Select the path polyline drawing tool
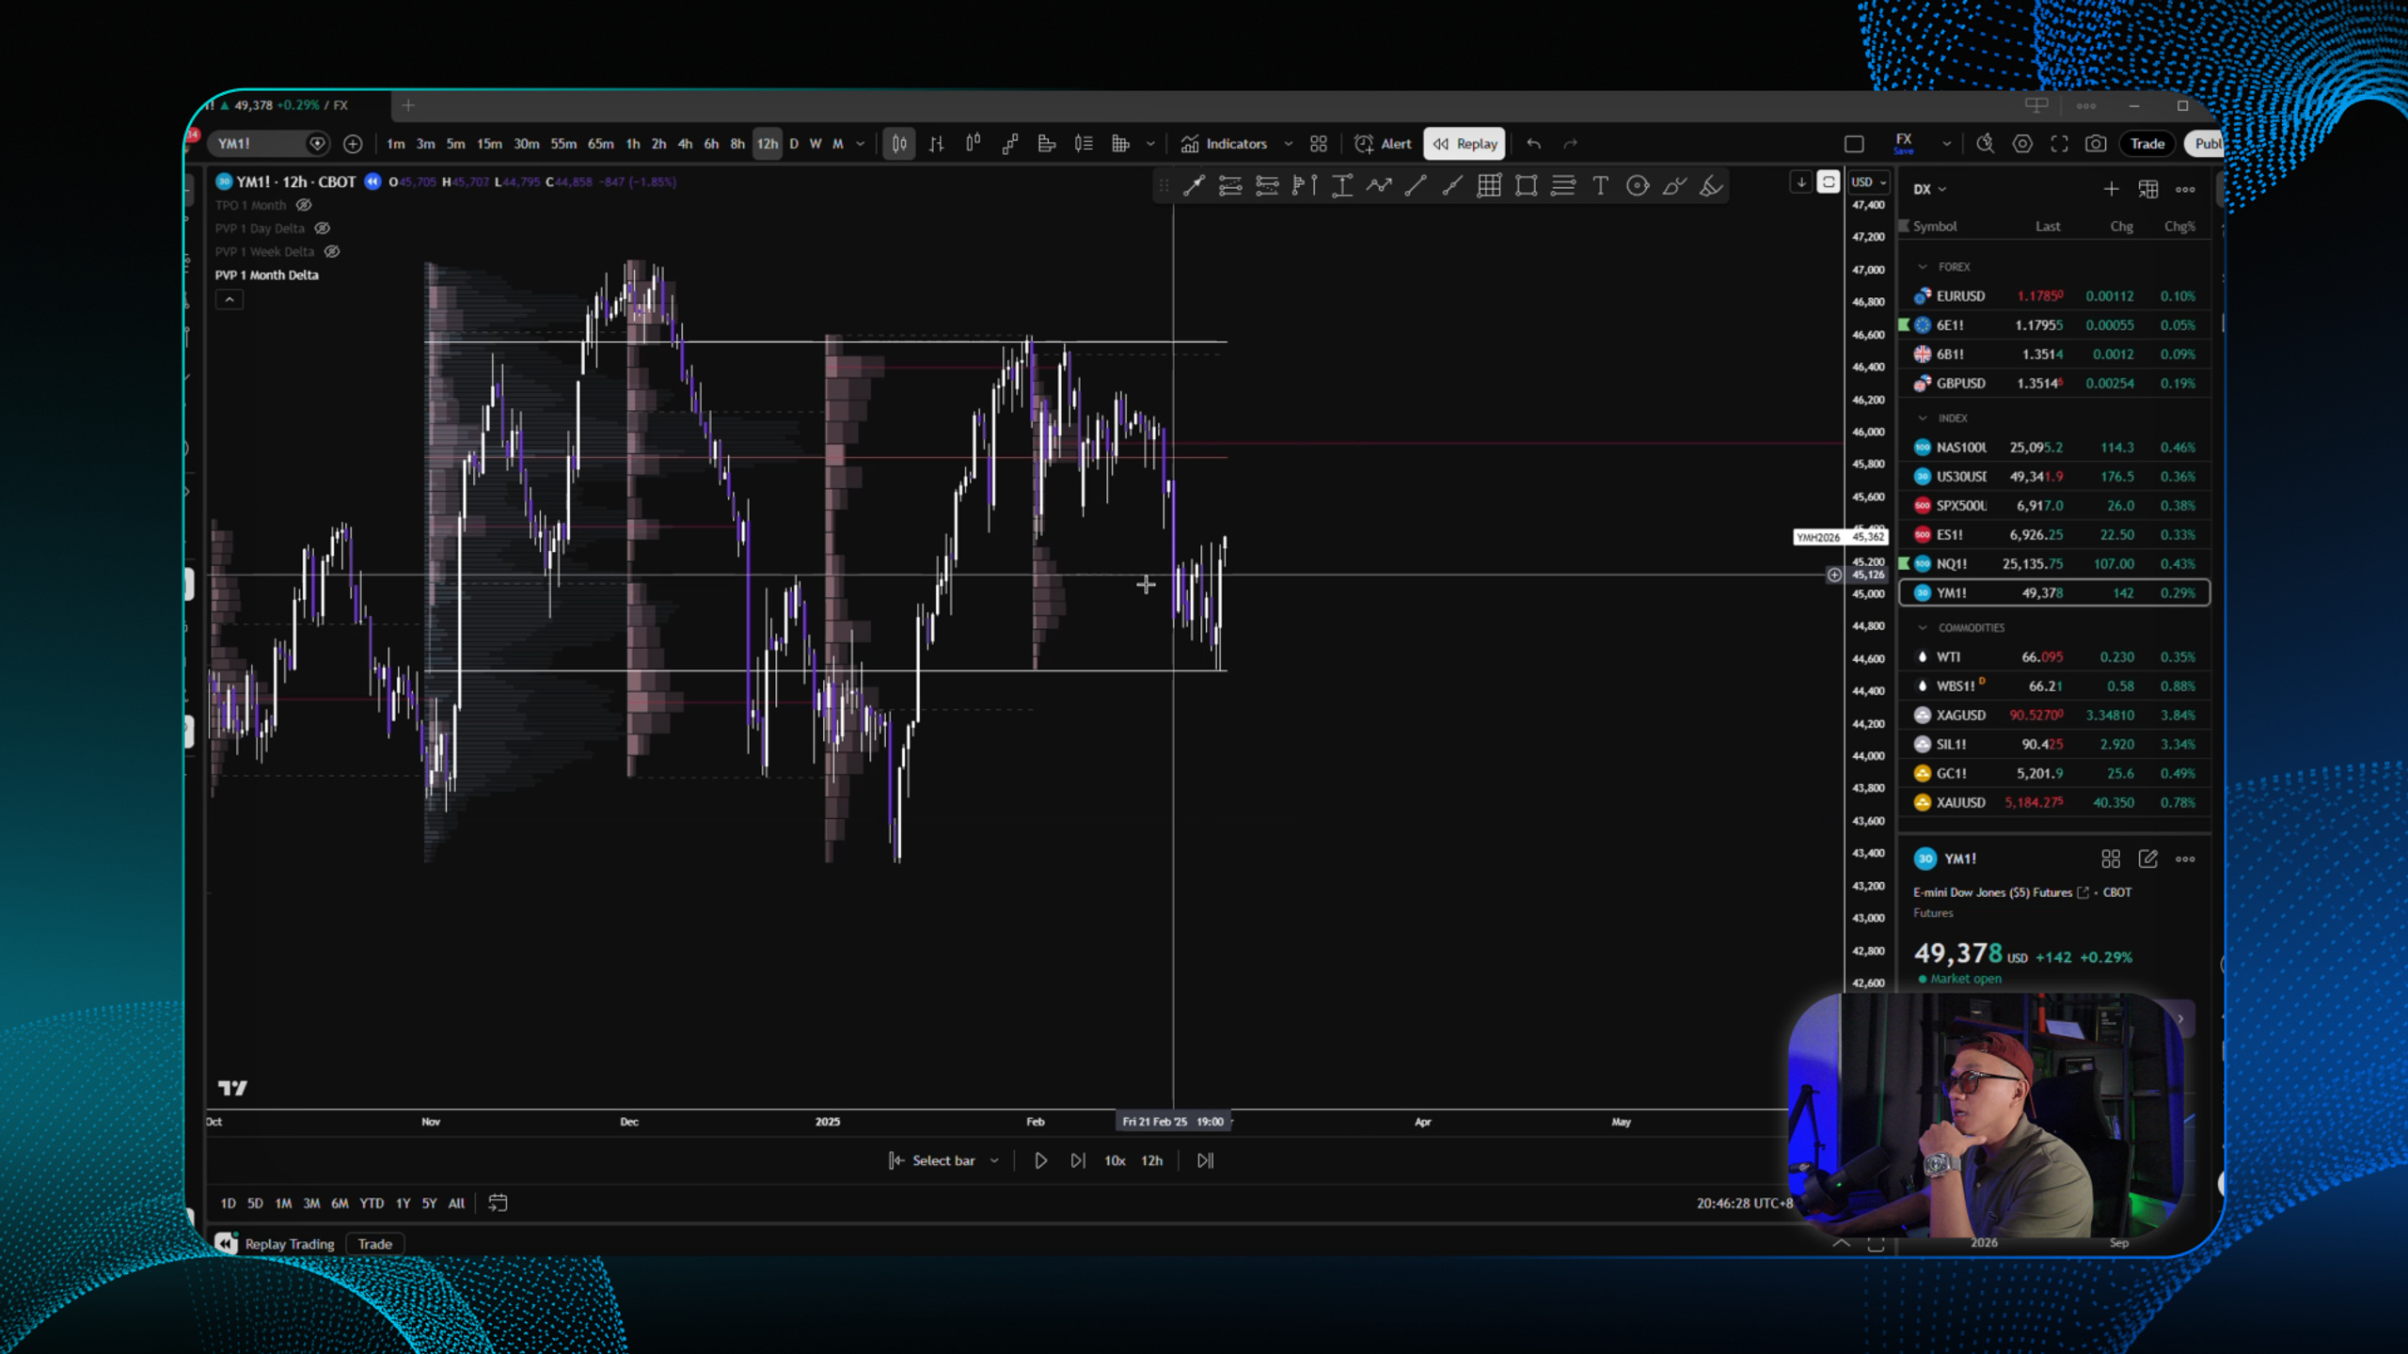 [x=1378, y=186]
